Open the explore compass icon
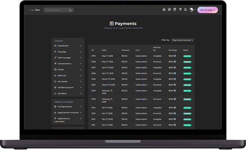Viewport: 246px width, 150px height. [x=169, y=10]
